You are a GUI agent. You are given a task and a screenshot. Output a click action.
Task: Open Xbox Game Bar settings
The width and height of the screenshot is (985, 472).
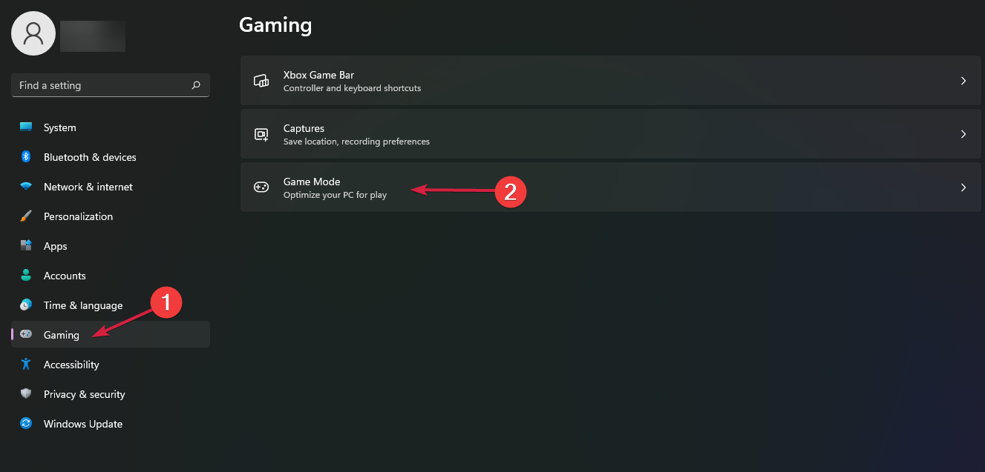click(318, 81)
